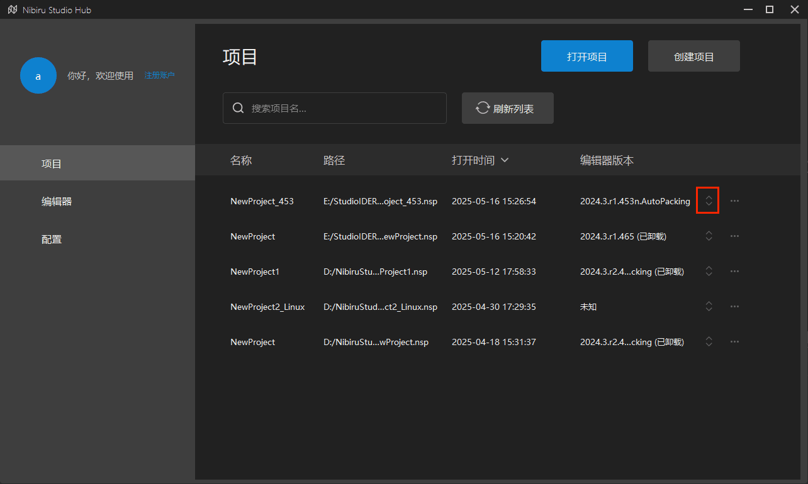Open version selector for NewProject1
This screenshot has width=808, height=484.
pyautogui.click(x=709, y=272)
